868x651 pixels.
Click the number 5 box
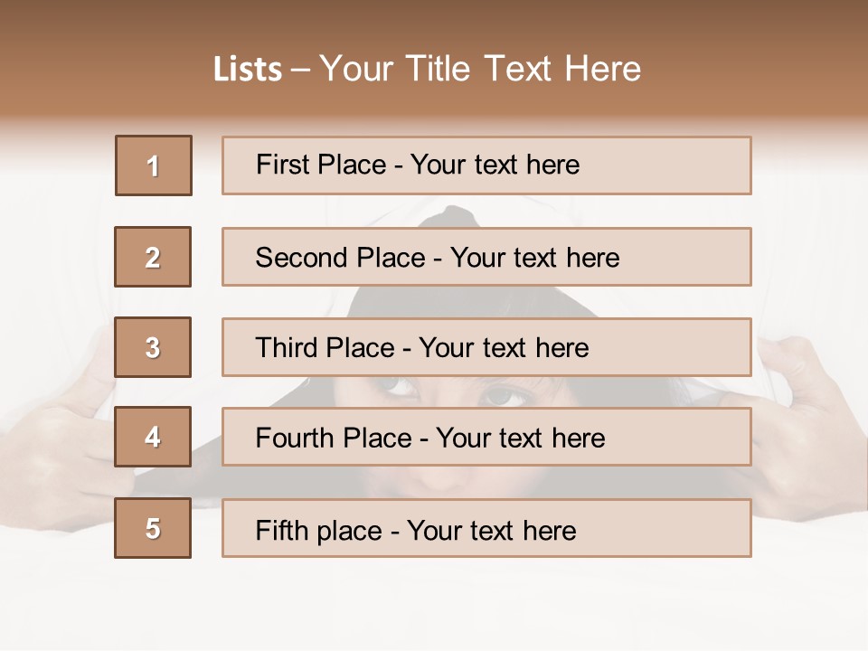click(x=153, y=528)
